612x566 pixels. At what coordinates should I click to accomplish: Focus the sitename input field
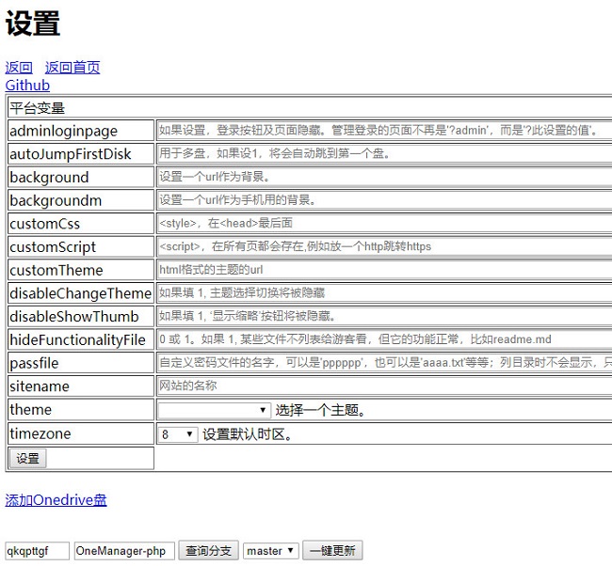click(384, 385)
